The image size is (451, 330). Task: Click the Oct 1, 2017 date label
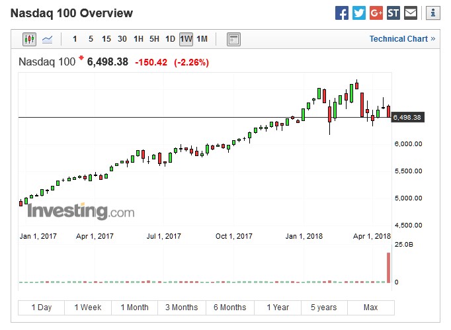pos(234,236)
